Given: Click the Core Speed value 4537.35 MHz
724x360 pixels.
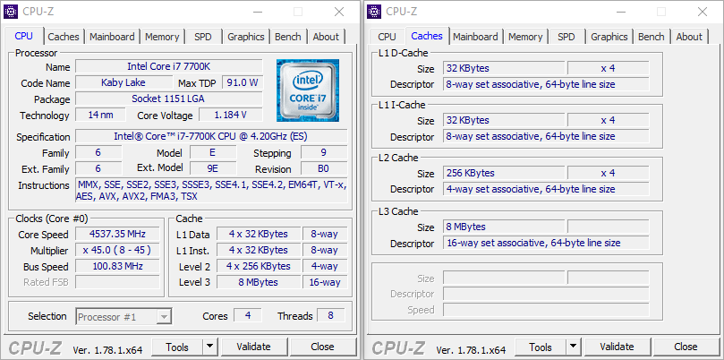Looking at the screenshot, I should [x=117, y=234].
